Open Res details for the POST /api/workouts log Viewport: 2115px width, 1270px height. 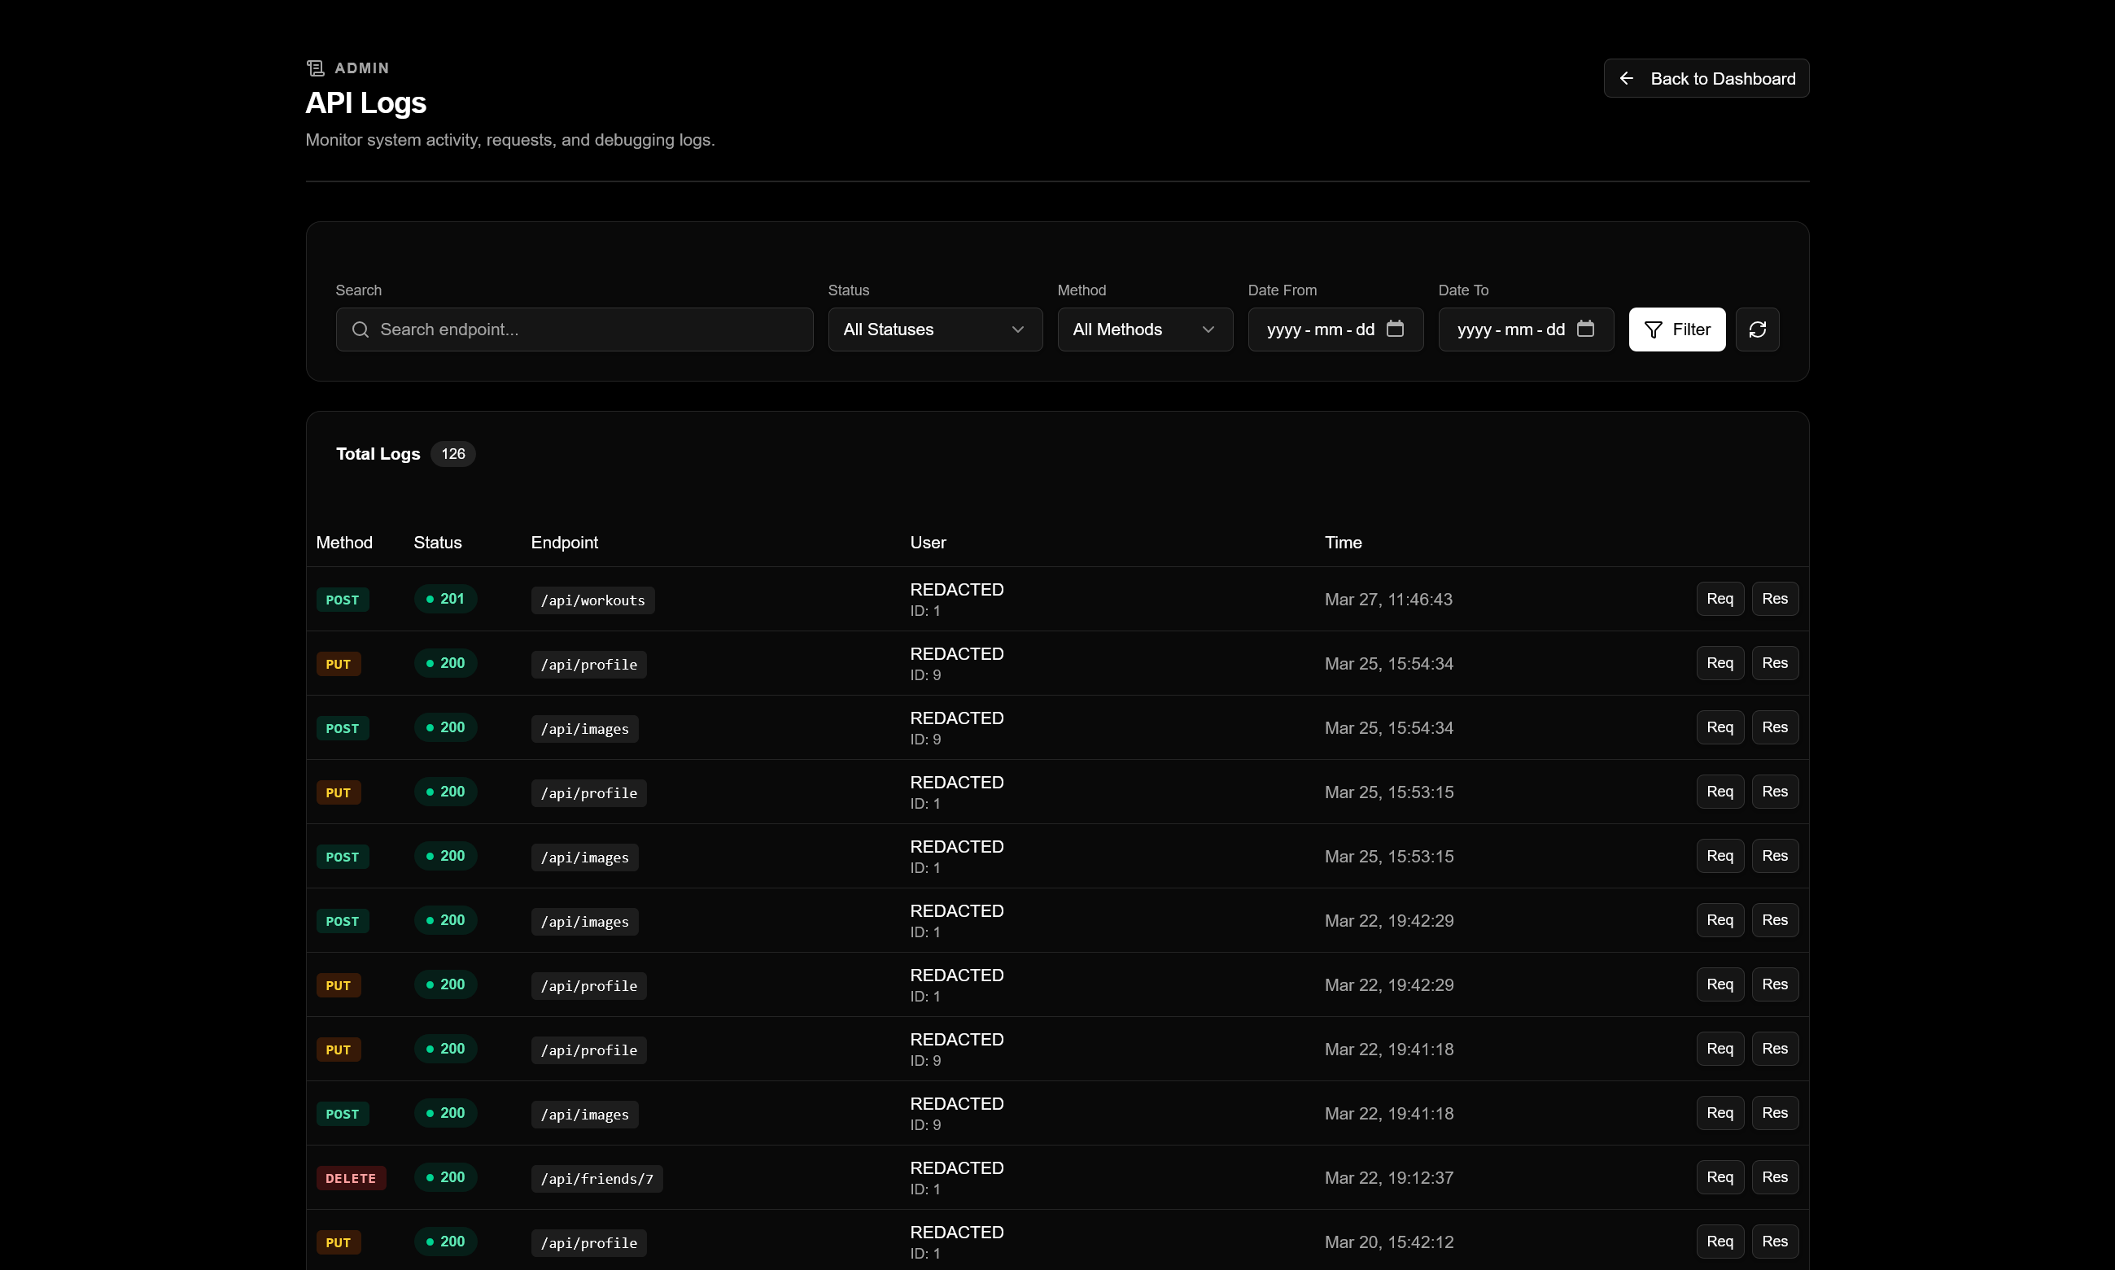pos(1774,598)
